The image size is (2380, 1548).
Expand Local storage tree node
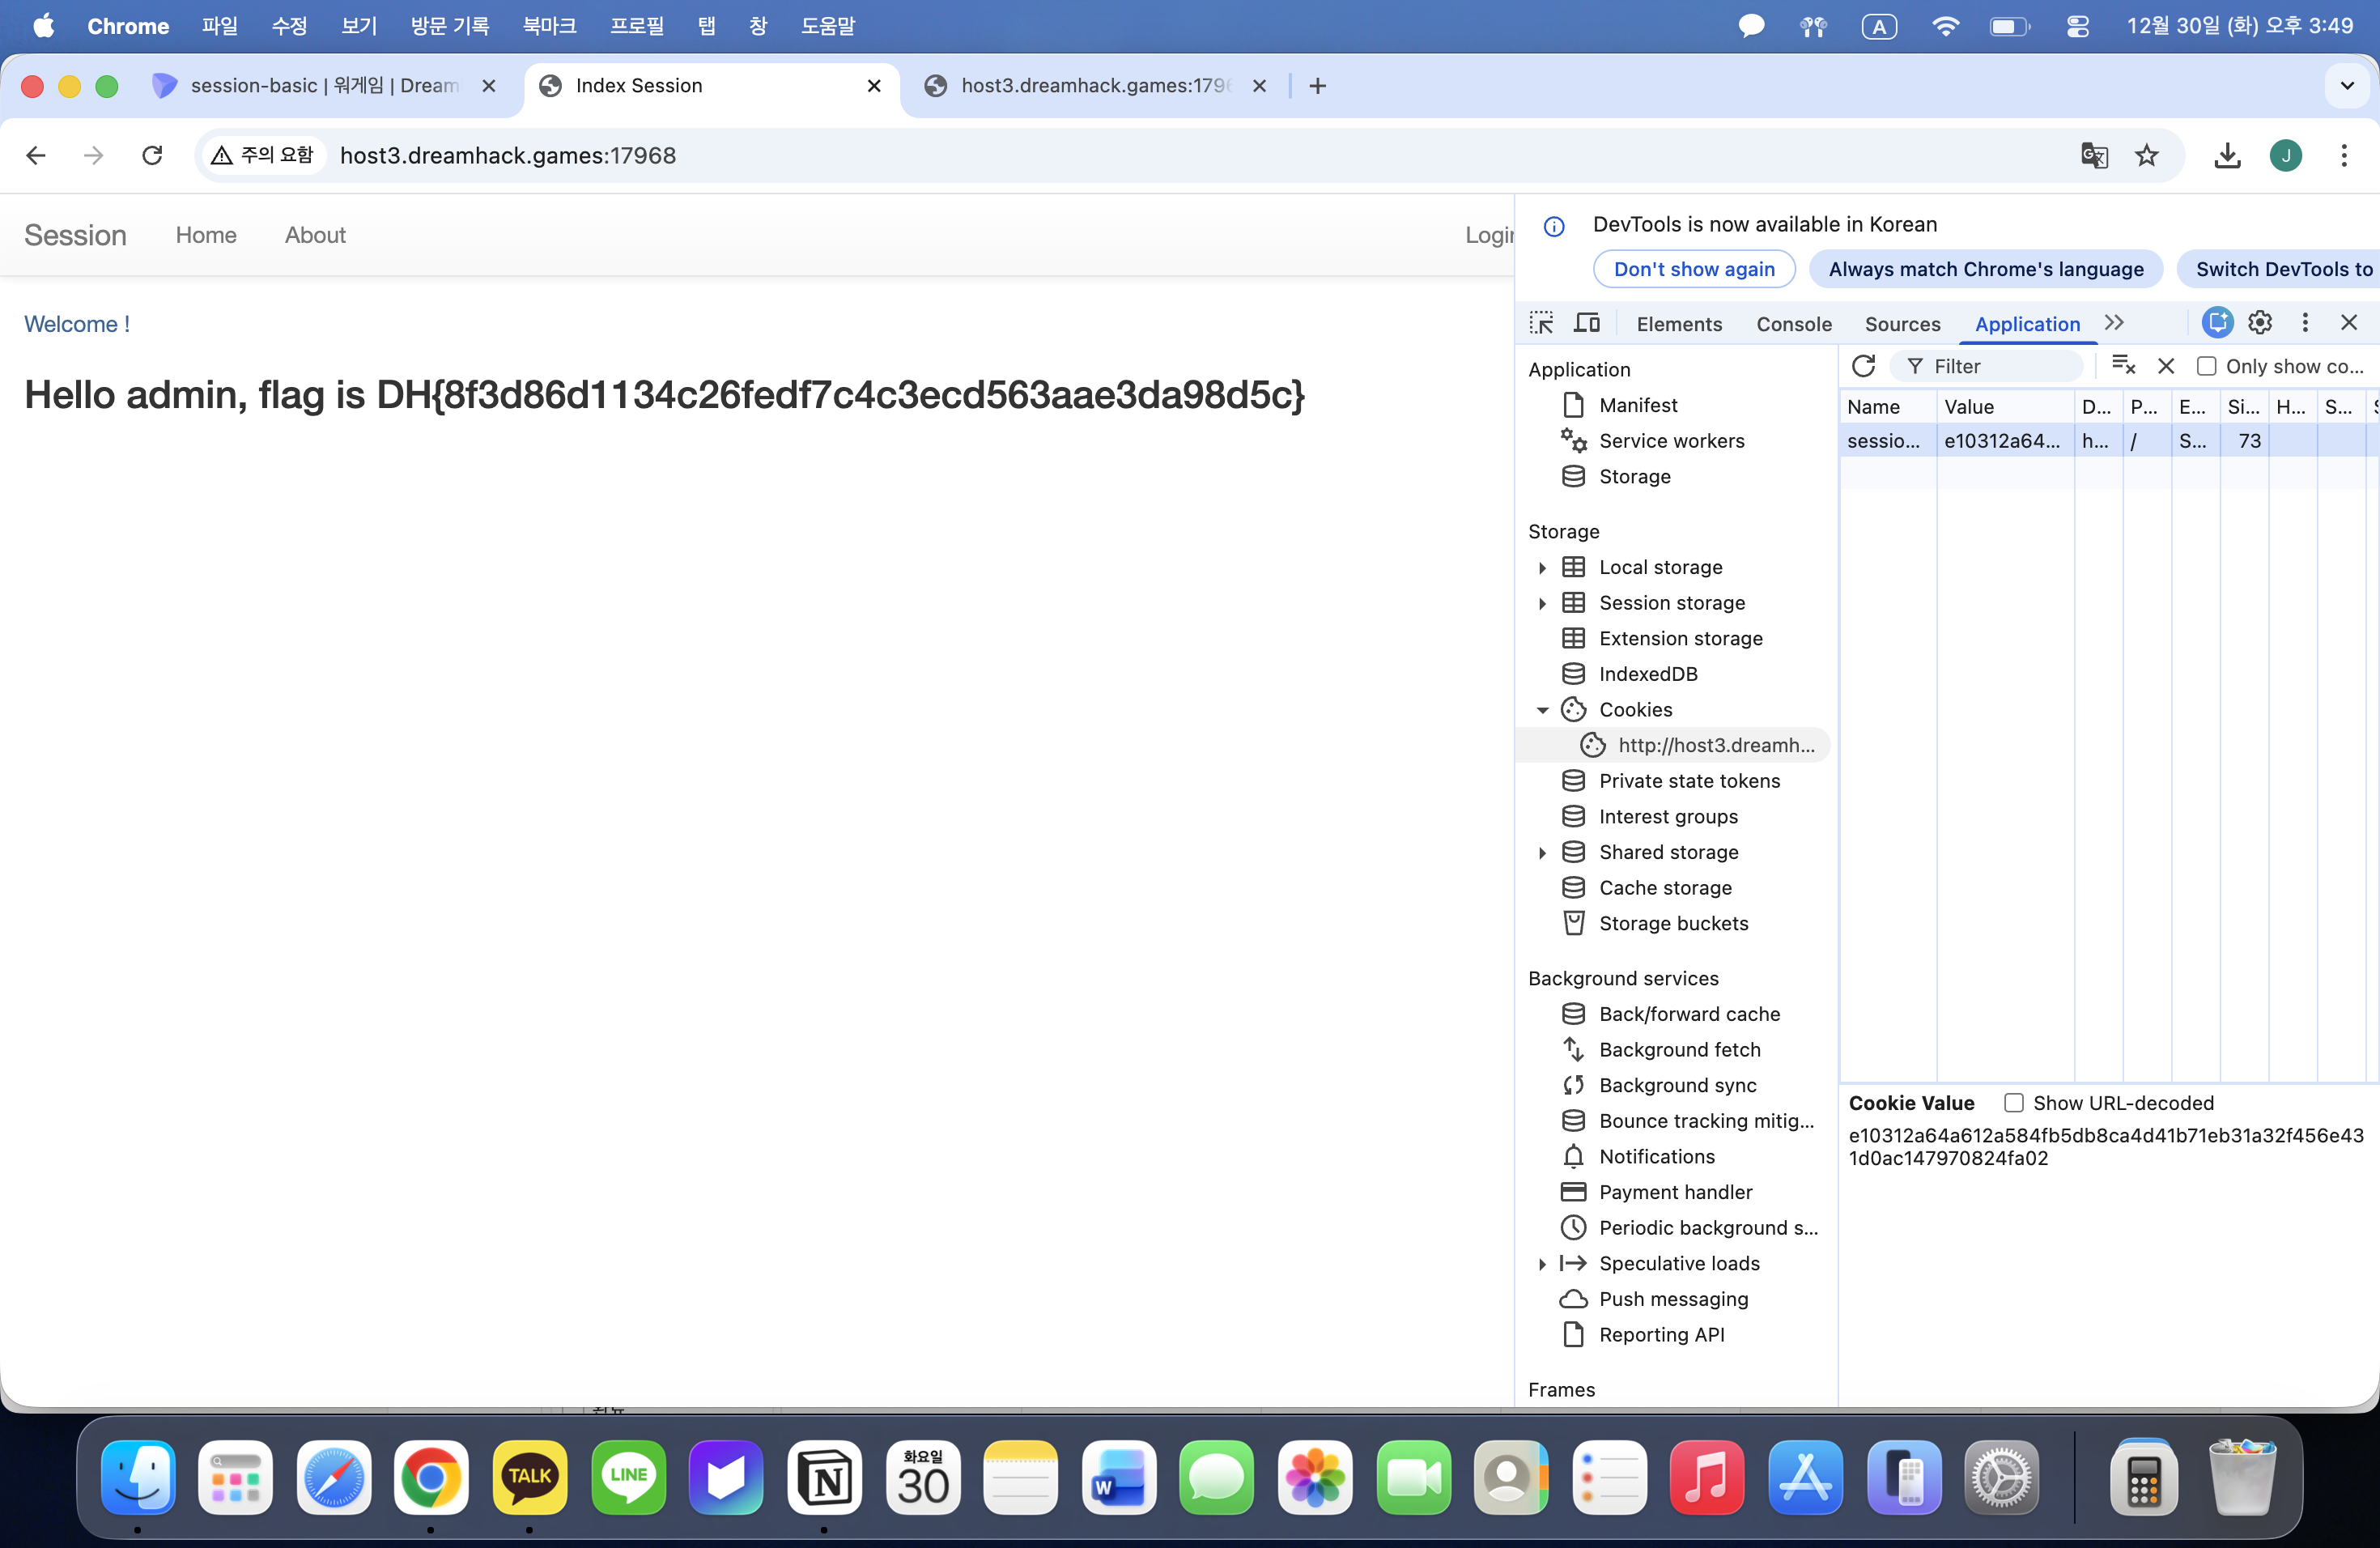click(x=1542, y=567)
